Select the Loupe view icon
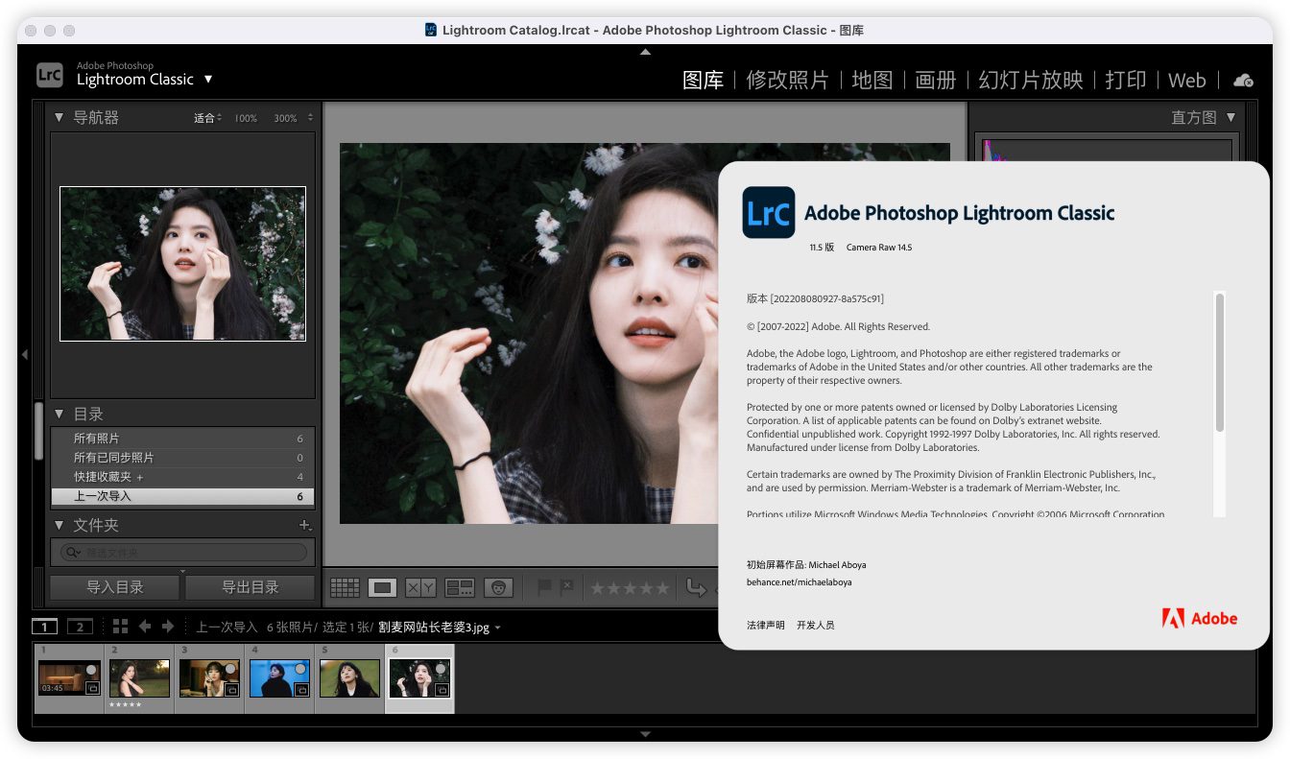Image resolution: width=1290 pixels, height=759 pixels. [382, 587]
